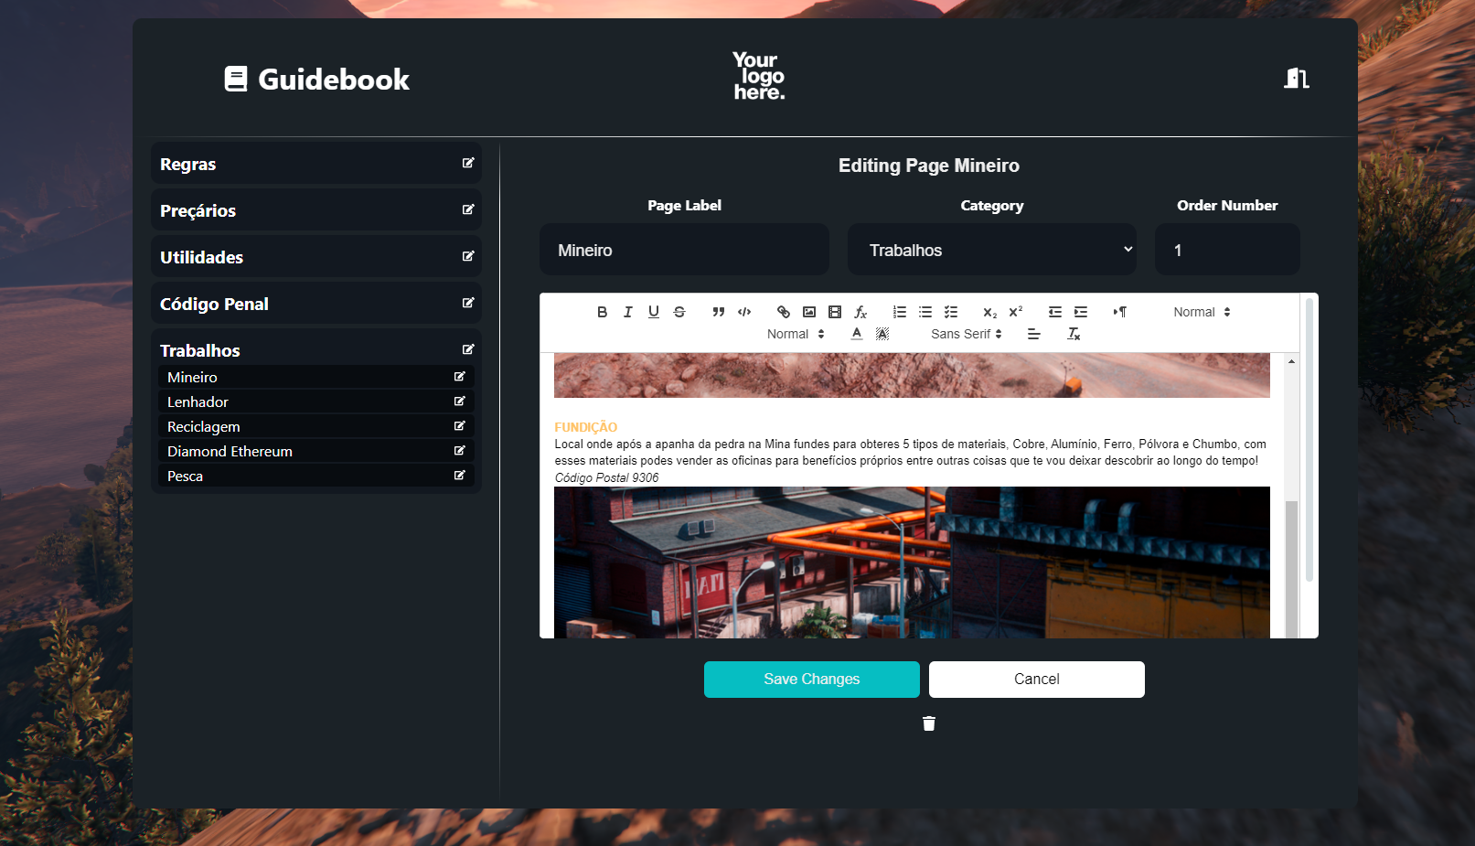Insert a hyperlink in the editor
Screen dimensions: 1475x846
tap(784, 312)
